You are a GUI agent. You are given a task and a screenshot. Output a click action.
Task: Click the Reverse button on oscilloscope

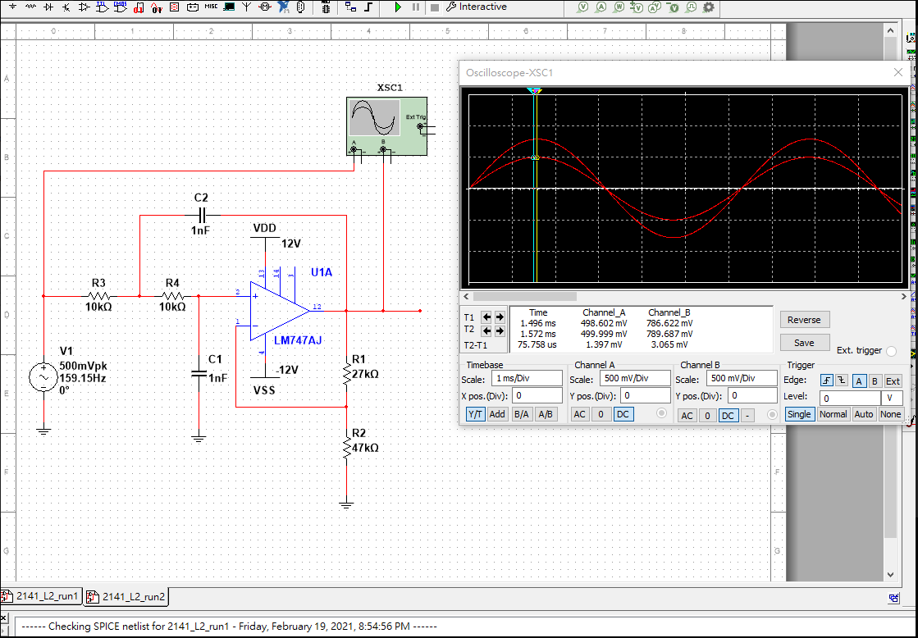pyautogui.click(x=804, y=320)
